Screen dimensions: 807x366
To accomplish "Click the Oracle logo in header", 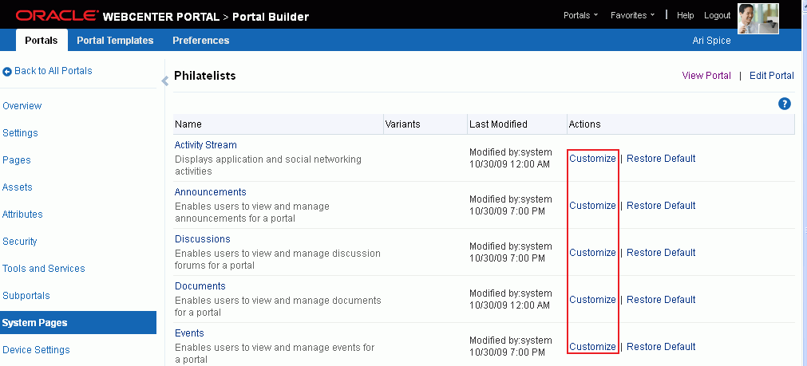I will click(57, 15).
